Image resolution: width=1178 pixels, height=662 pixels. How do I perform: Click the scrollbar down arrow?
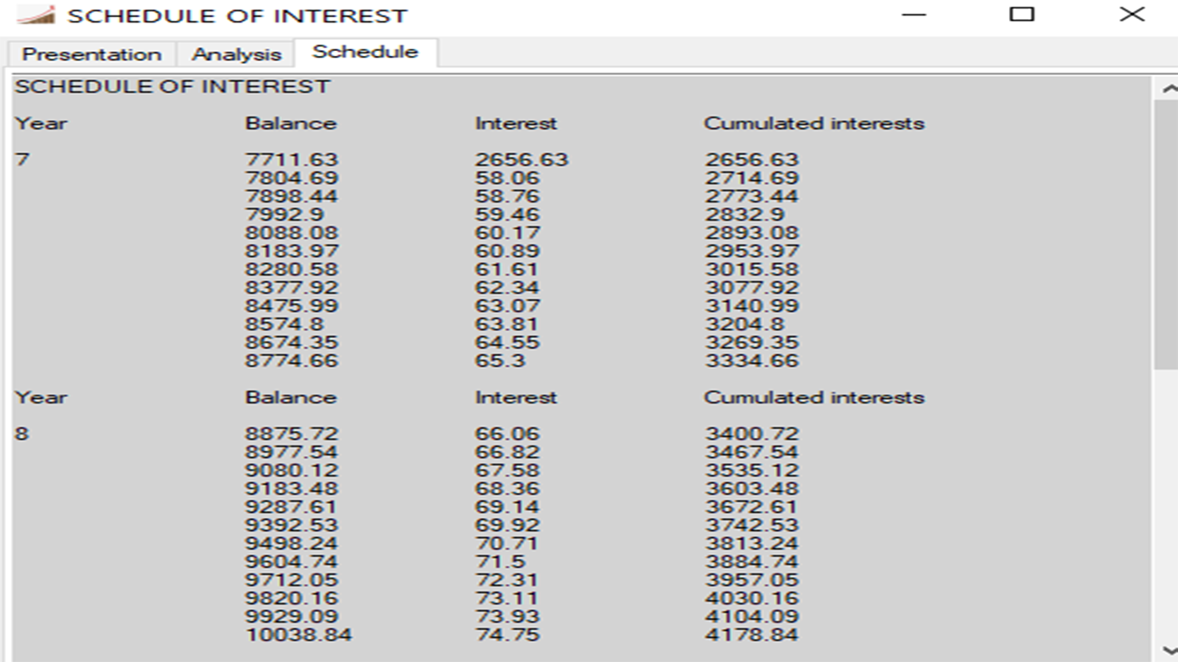[x=1169, y=651]
